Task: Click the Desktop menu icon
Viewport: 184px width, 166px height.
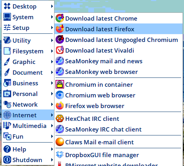Action: coord(7,6)
